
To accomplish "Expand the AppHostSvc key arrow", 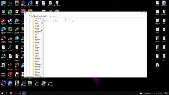I will click(32, 58).
